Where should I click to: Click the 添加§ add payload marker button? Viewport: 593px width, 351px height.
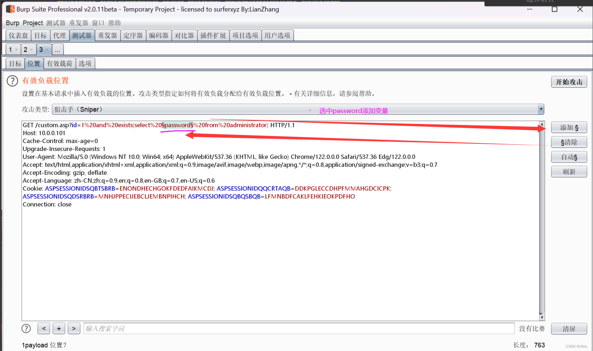click(x=569, y=127)
